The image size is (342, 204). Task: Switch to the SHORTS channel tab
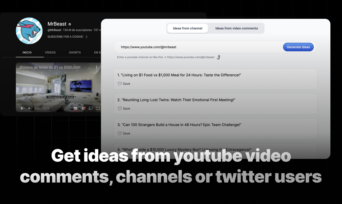pos(75,52)
